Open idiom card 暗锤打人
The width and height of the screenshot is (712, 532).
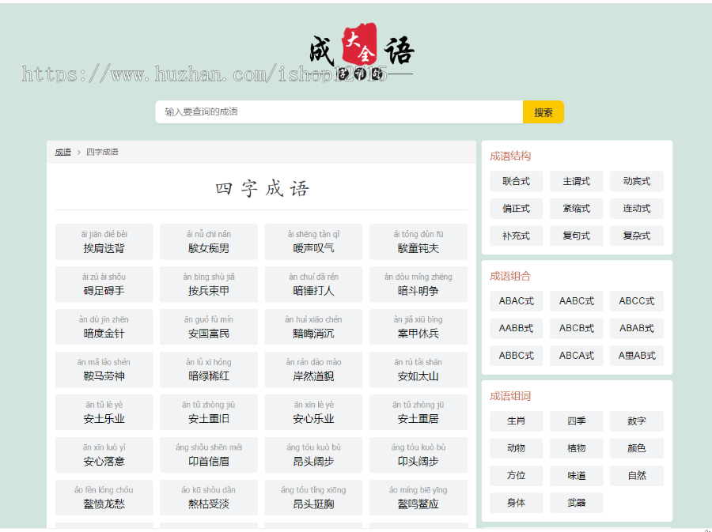tap(313, 285)
